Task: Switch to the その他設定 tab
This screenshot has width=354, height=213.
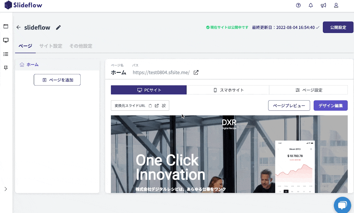Action: [81, 46]
